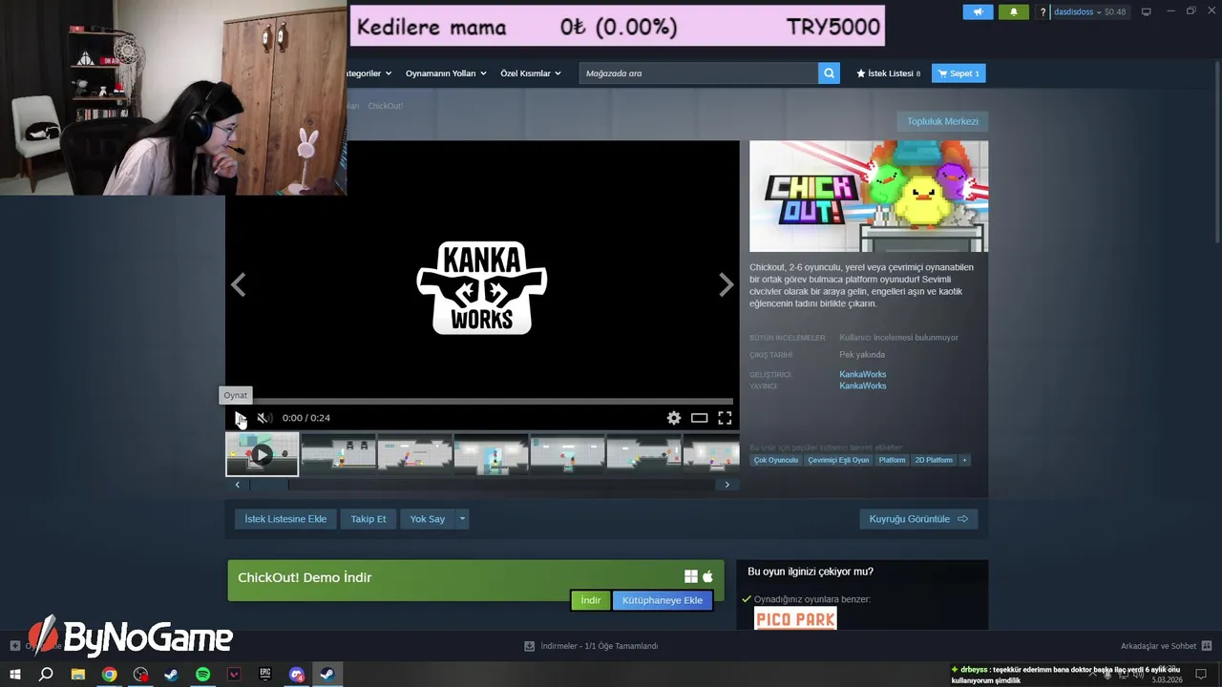Click the ChickOut! breadcrumb link
Screen dimensions: 1222x687
[386, 106]
